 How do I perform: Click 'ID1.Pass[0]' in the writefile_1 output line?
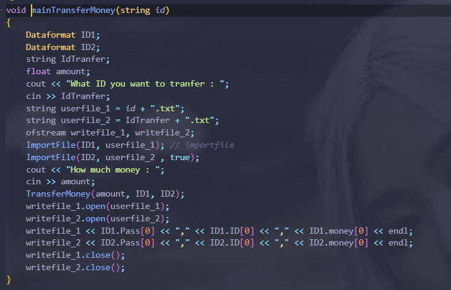pos(127,231)
